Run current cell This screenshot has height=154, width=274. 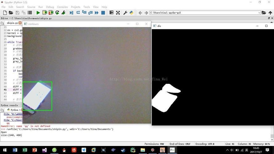[x=45, y=13]
